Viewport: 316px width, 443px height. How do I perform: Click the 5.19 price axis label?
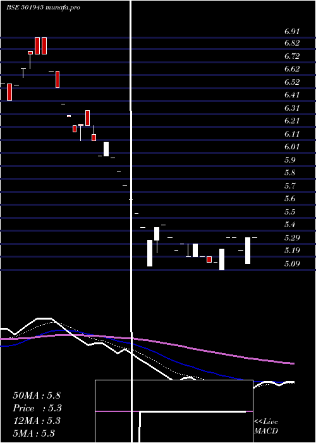click(x=292, y=251)
